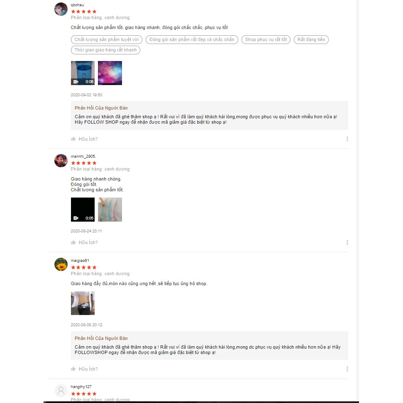Open three-dot menu on mannhi_2905's review

coord(347,242)
